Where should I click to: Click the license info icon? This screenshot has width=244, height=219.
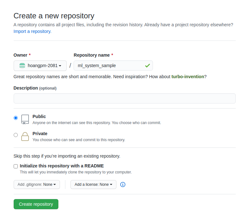123,185
